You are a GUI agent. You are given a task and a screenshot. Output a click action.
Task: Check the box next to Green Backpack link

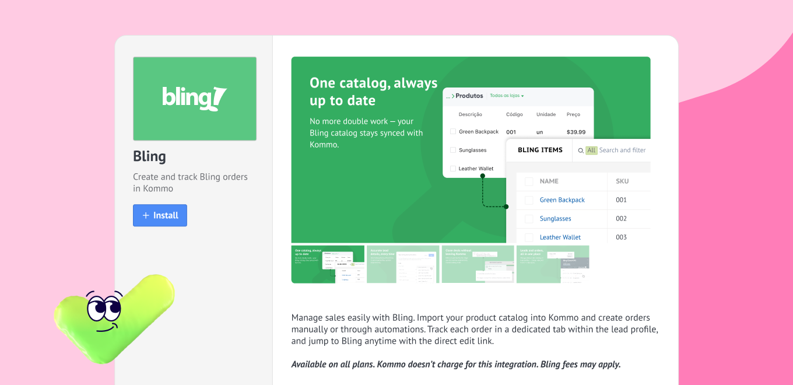tap(529, 200)
